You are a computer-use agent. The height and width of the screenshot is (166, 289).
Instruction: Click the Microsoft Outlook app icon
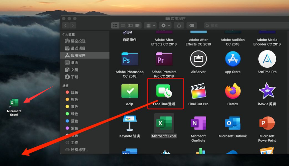(x=232, y=123)
